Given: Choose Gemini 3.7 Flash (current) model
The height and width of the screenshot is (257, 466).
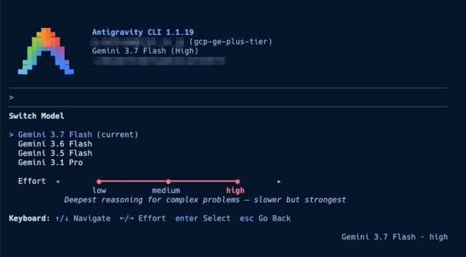Looking at the screenshot, I should point(78,135).
